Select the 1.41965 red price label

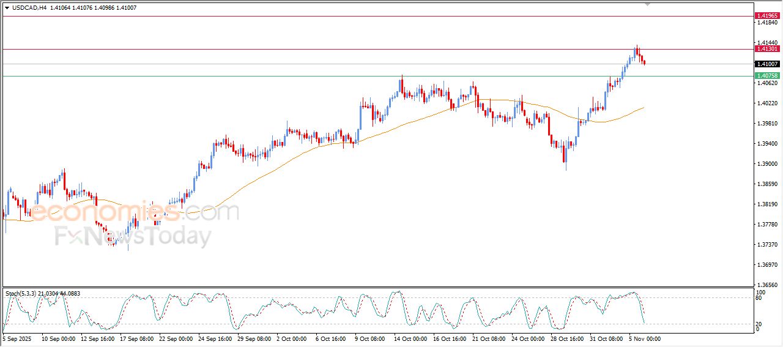click(767, 15)
